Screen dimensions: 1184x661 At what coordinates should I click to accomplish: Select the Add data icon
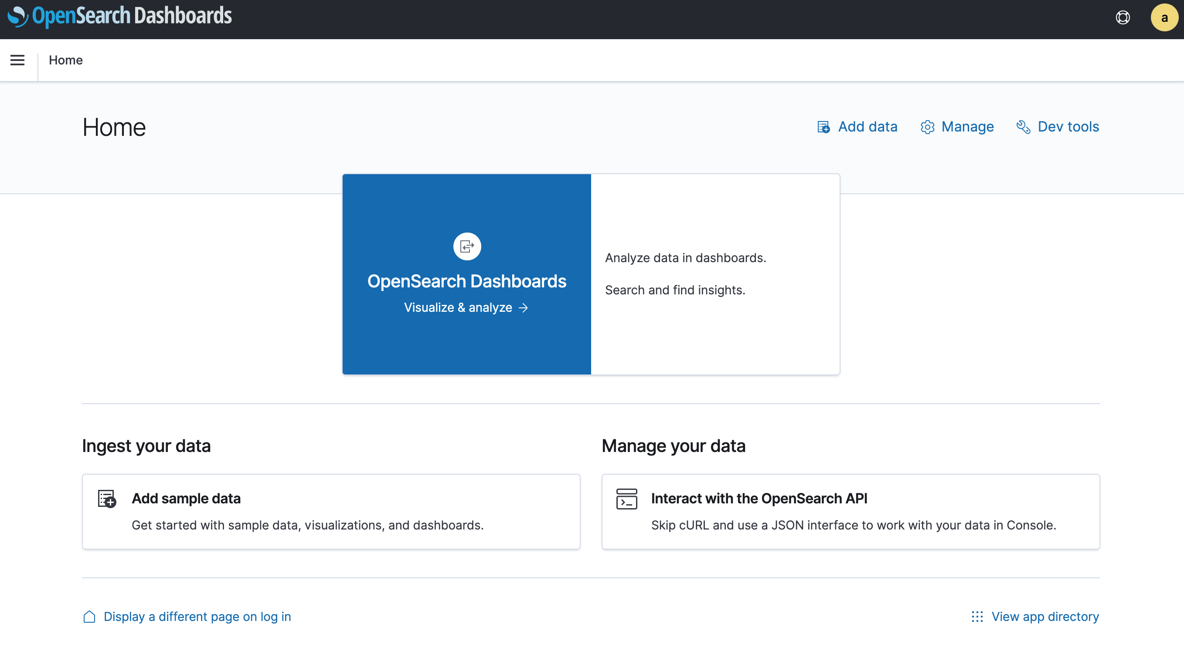(x=823, y=127)
